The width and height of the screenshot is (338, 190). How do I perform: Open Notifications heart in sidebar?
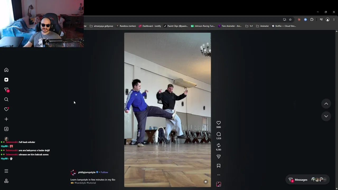tap(6, 109)
